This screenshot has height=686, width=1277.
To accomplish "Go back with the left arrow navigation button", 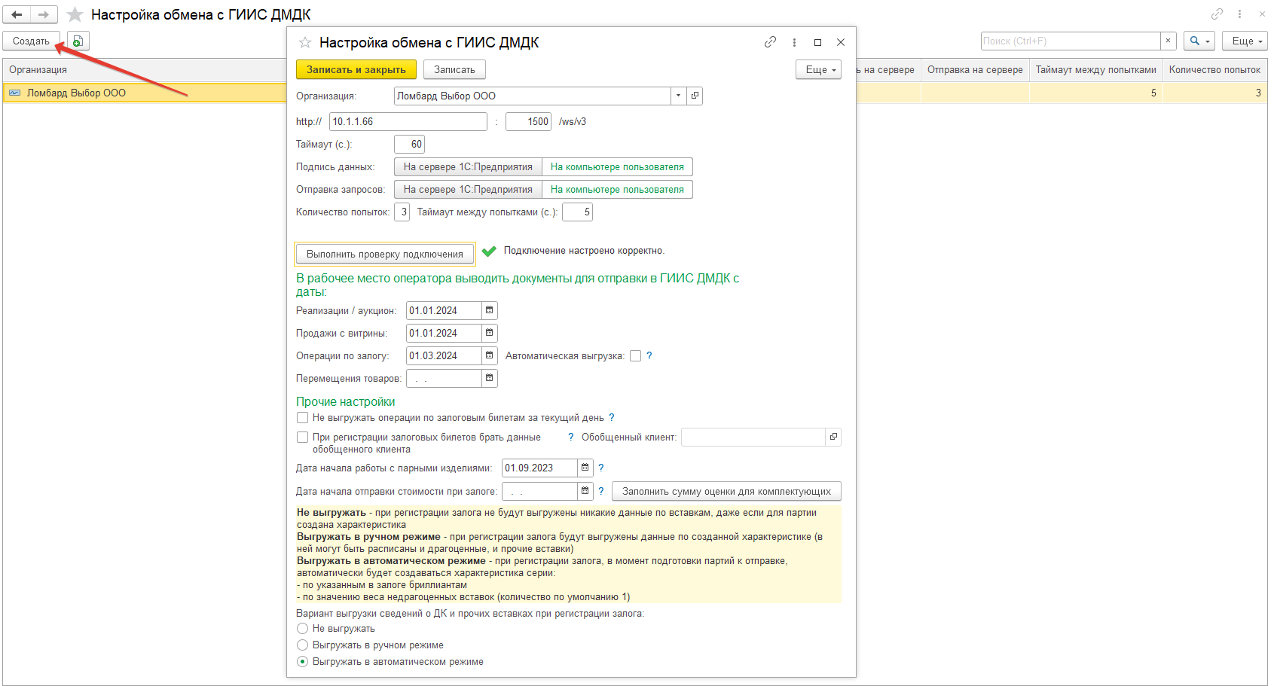I will click(17, 14).
